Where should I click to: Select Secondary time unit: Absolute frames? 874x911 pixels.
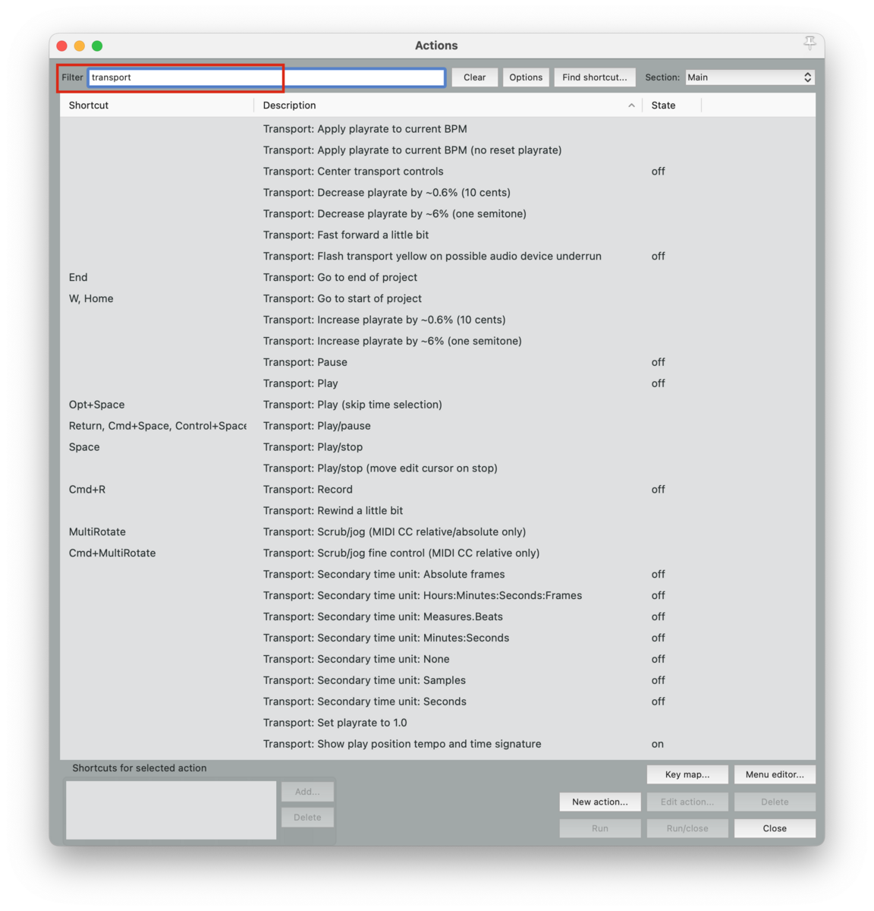pos(384,575)
